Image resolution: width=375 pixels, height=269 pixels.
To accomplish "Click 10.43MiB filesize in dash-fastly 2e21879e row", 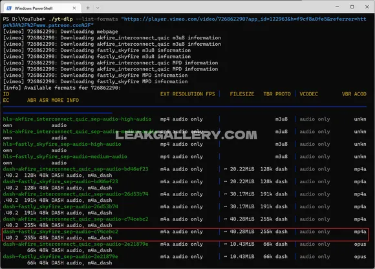I will click(x=242, y=257).
